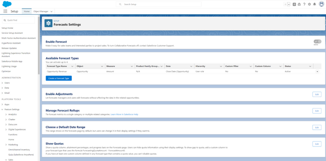Open Product Family Group column menu
Image resolution: width=326 pixels, height=161 pixels.
pos(161,66)
